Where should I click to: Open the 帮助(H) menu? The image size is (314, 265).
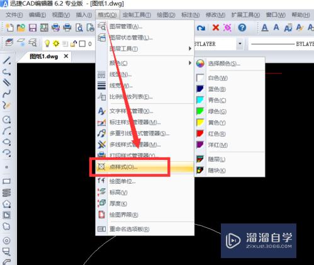[301, 15]
